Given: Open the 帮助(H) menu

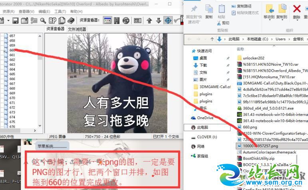Looking at the screenshot, I should click(x=76, y=12).
